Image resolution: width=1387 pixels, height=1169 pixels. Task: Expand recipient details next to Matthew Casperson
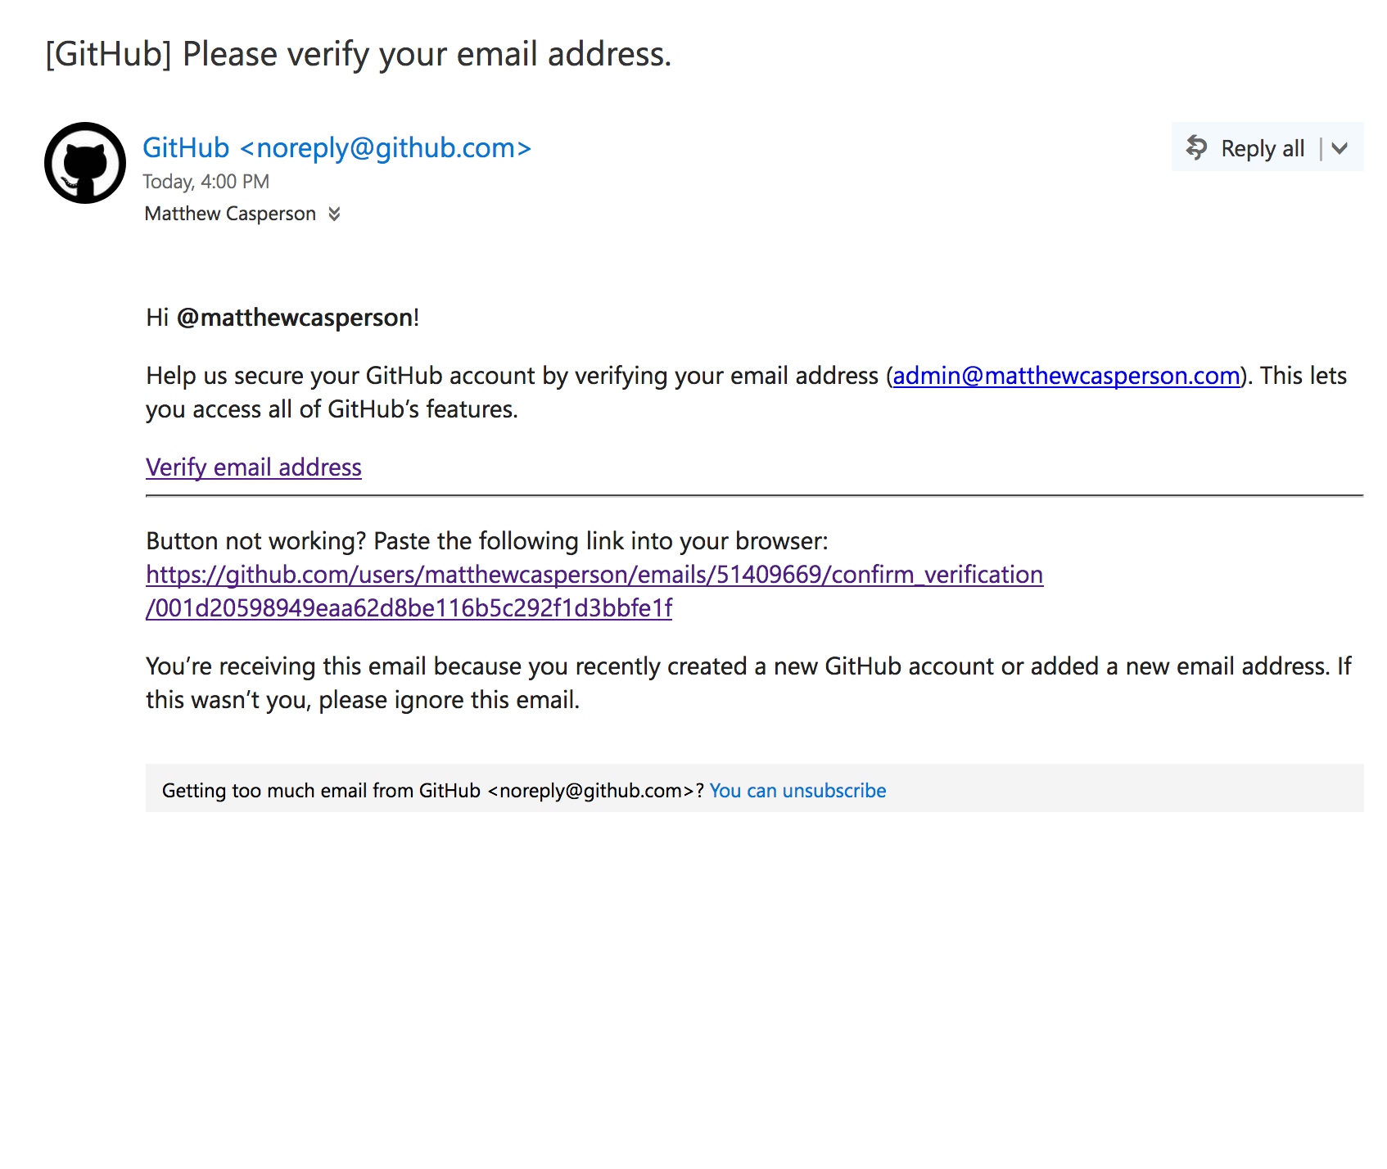[334, 214]
